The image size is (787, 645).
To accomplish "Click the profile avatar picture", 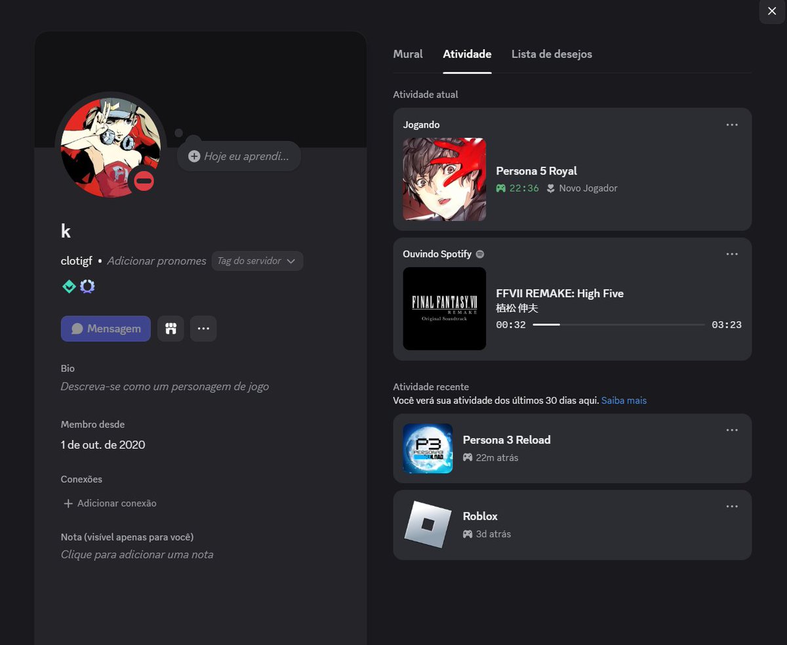I will 110,147.
